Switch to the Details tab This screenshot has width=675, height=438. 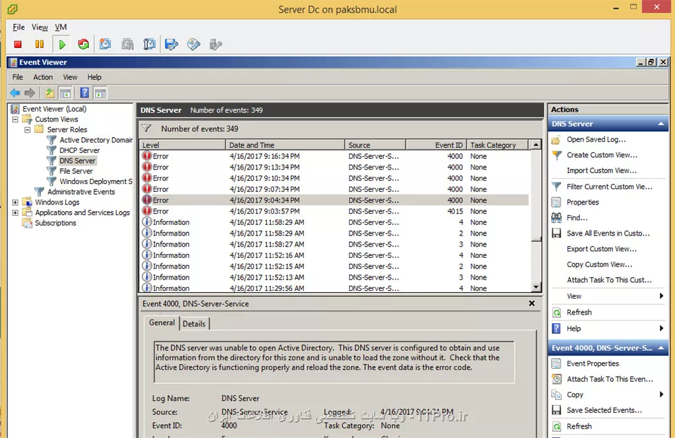[x=194, y=324]
